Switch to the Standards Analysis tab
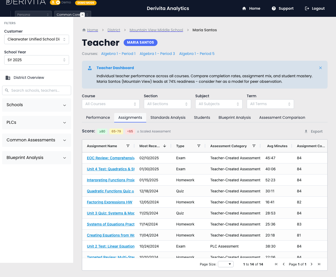Image resolution: width=336 pixels, height=277 pixels. (x=168, y=117)
